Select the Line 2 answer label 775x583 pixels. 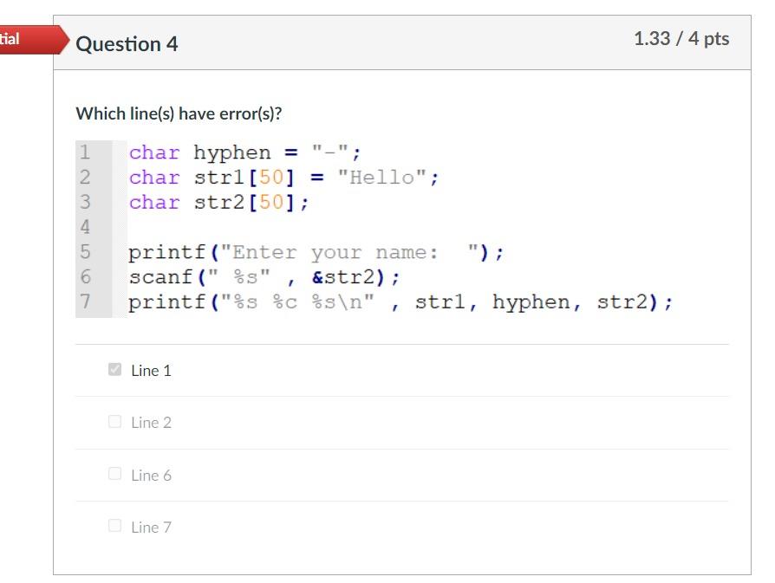151,423
